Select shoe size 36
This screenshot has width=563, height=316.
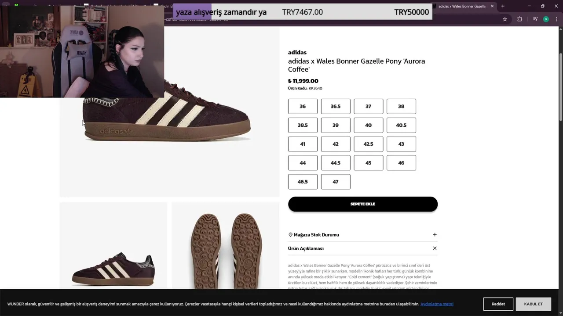click(303, 106)
